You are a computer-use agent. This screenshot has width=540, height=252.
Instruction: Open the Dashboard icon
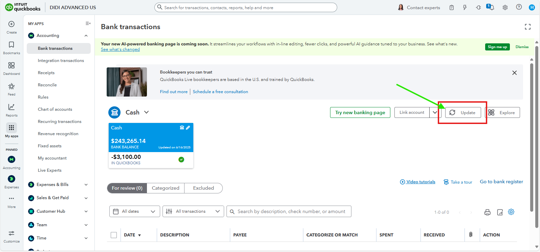[12, 65]
